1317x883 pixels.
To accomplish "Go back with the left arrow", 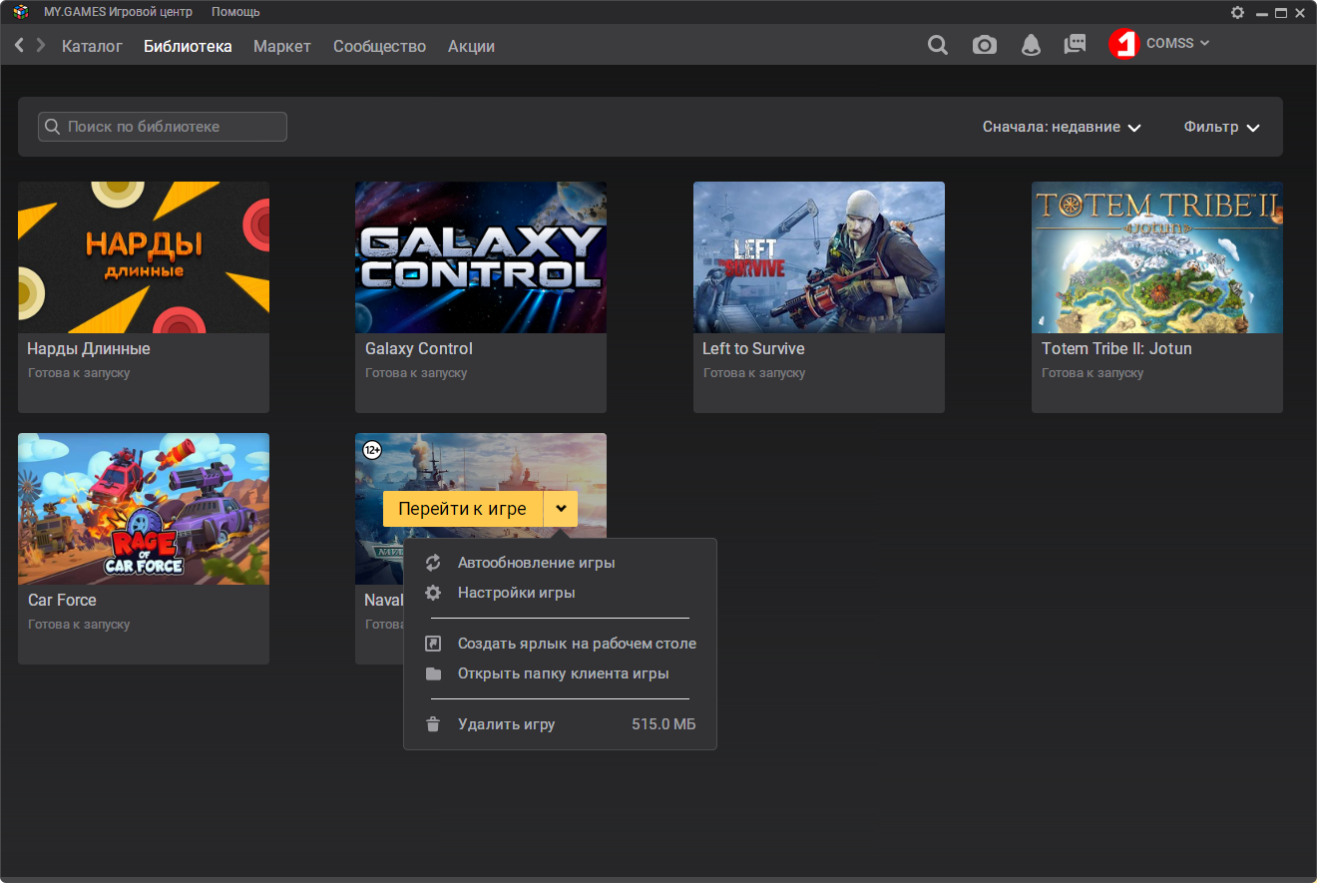I will pos(19,45).
